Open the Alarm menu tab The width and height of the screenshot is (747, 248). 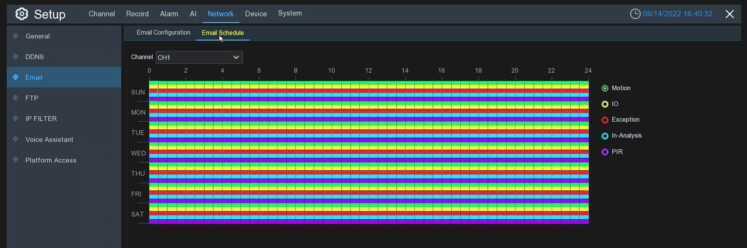coord(169,14)
